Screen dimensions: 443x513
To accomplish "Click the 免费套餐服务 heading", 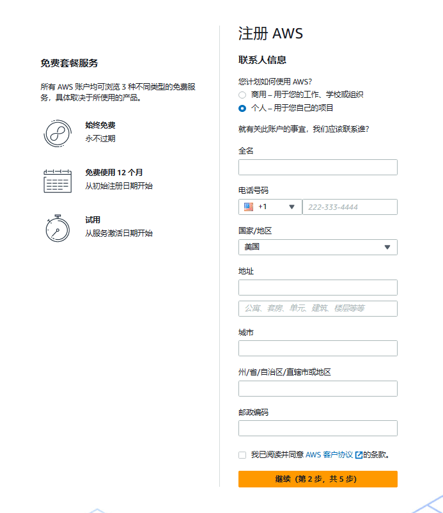I will tap(69, 63).
